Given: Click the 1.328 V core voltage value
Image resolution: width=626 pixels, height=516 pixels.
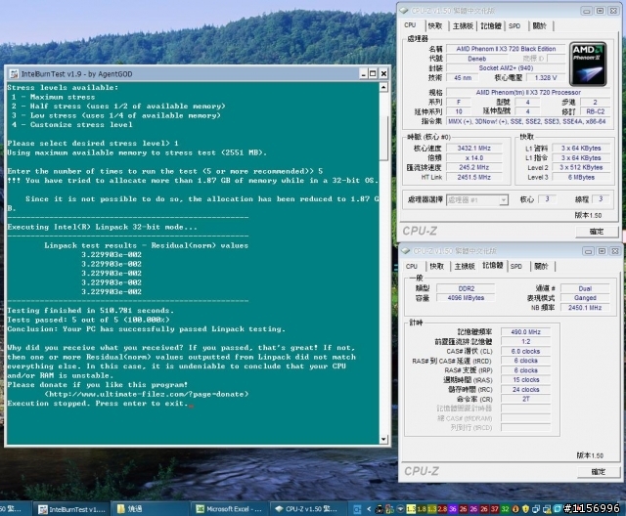Looking at the screenshot, I should pyautogui.click(x=546, y=78).
